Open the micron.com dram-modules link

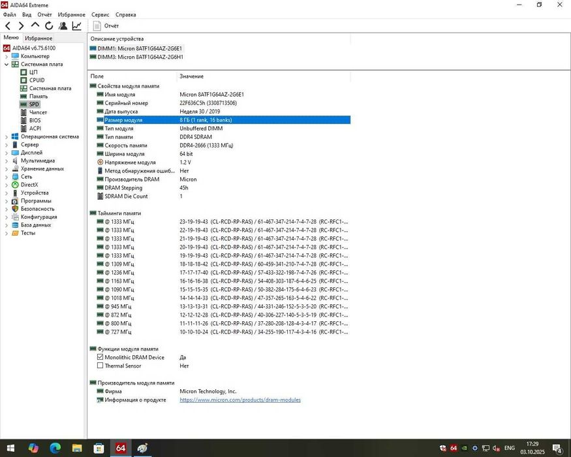point(240,400)
